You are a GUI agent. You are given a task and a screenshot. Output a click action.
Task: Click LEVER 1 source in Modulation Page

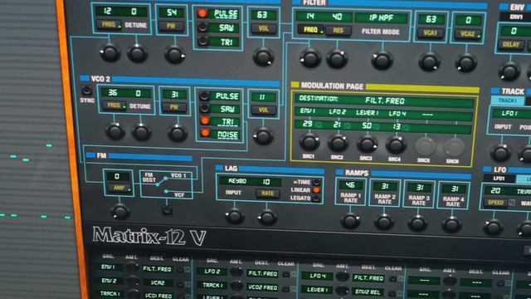[367, 113]
